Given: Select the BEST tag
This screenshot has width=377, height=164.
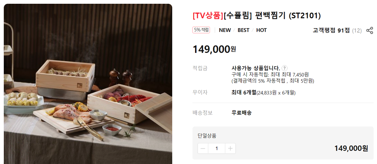Looking at the screenshot, I should click(x=243, y=30).
